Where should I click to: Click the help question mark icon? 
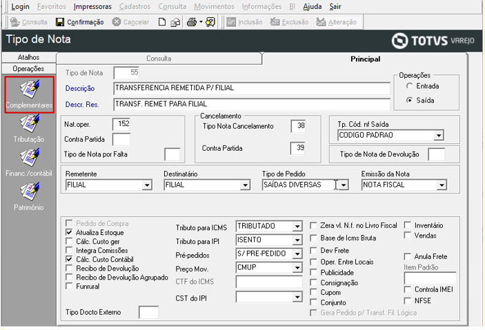pyautogui.click(x=210, y=22)
